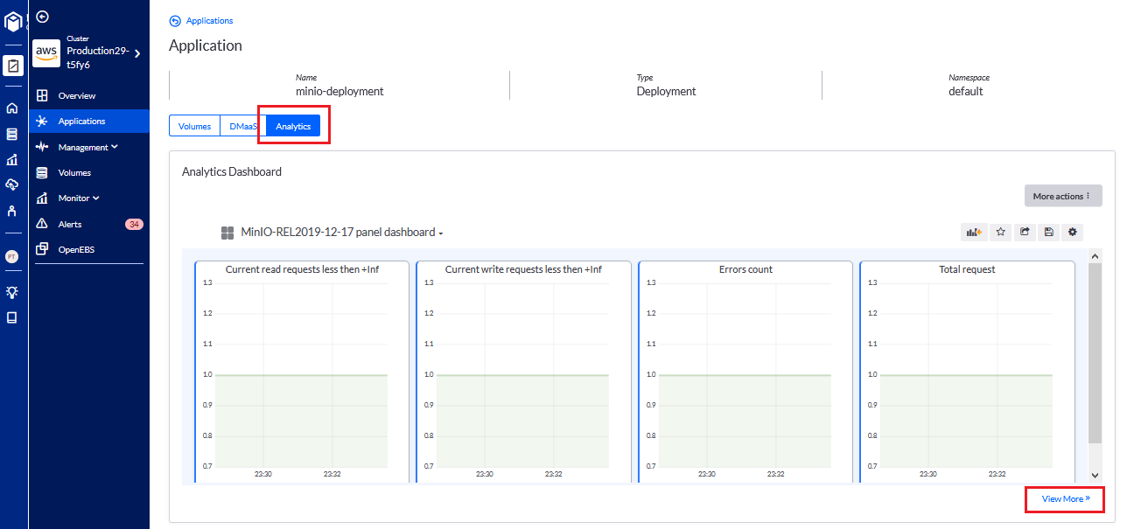The image size is (1127, 529).
Task: Click the View More link
Action: click(1066, 499)
